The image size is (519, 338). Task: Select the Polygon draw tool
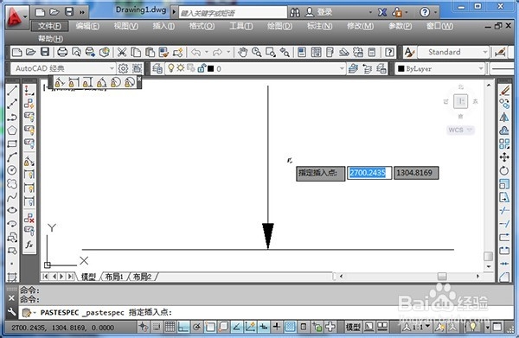[x=12, y=130]
